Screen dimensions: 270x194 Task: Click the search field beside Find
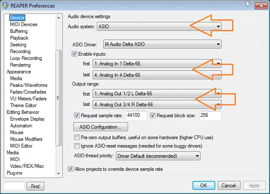tap(14, 186)
